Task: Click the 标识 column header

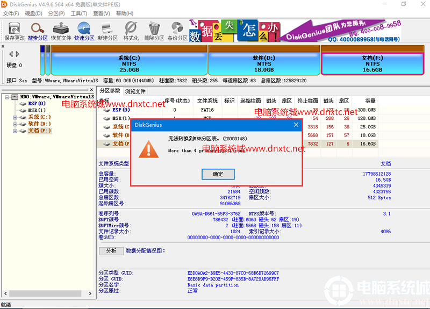Action: [x=230, y=101]
